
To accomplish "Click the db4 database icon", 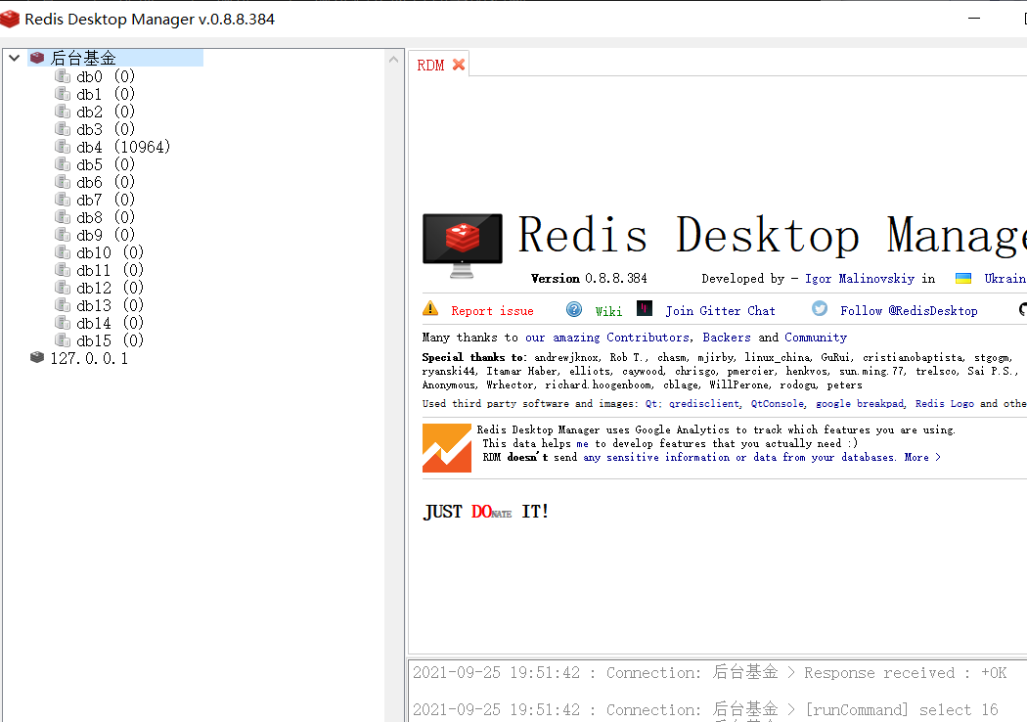I will [x=63, y=147].
